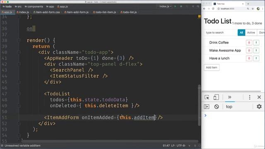This screenshot has width=265, height=149.
Task: Click the 'app' breadcrumb folder
Action: pyautogui.click(x=50, y=7)
